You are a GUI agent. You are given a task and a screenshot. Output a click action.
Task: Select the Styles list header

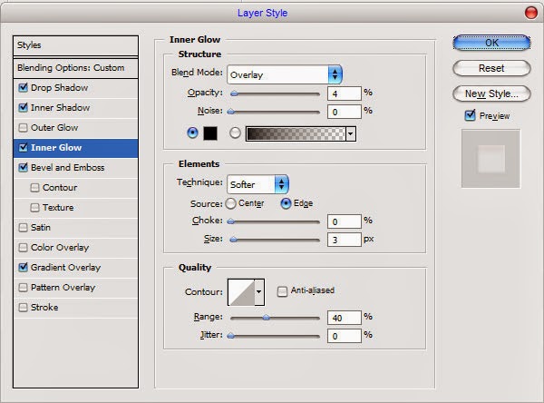tap(75, 45)
